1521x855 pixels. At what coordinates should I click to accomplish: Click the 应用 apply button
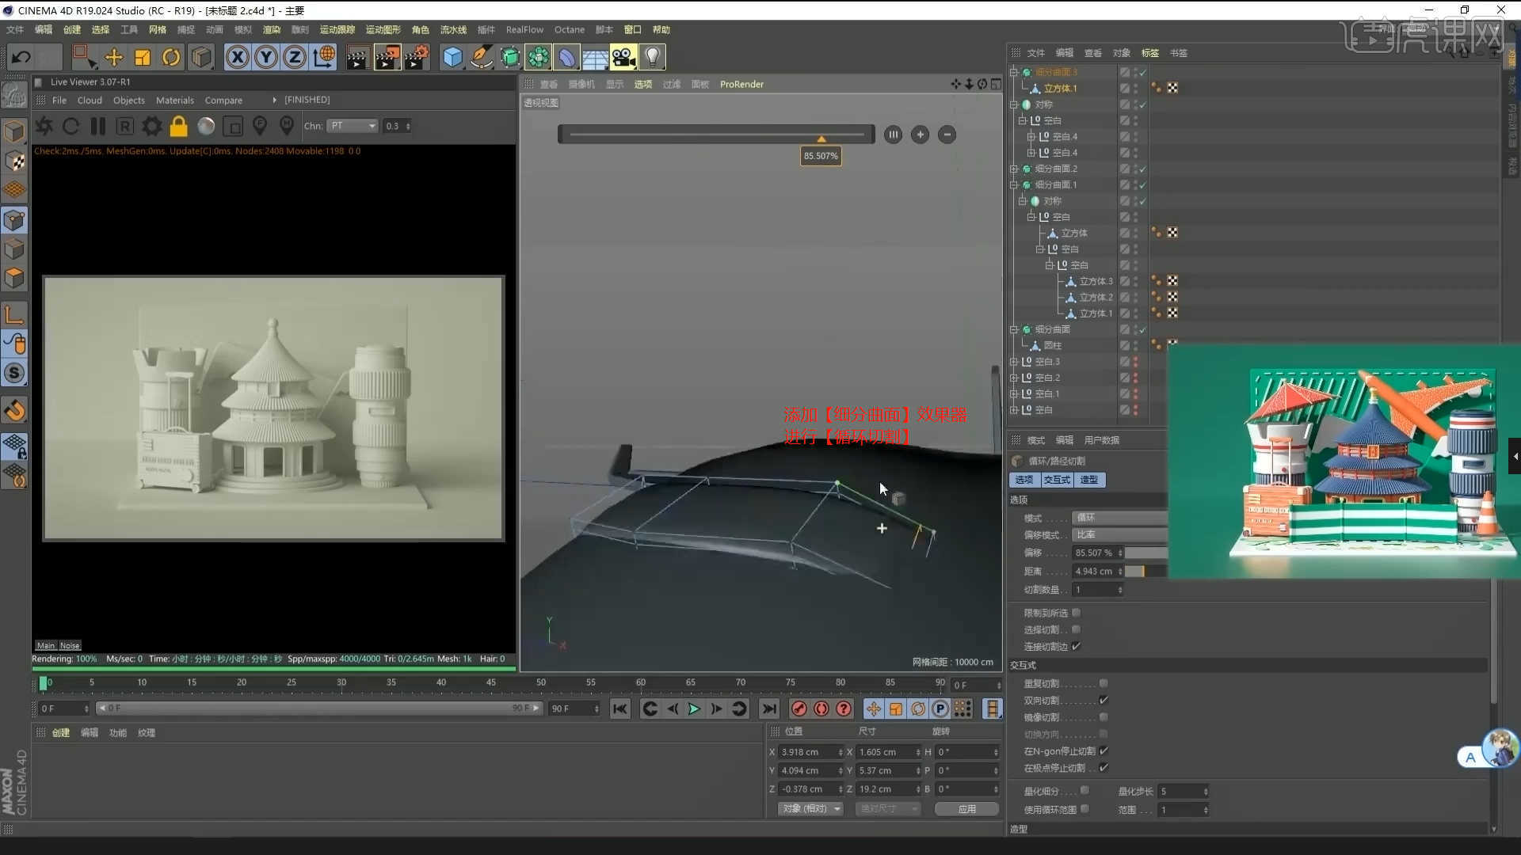pos(966,808)
